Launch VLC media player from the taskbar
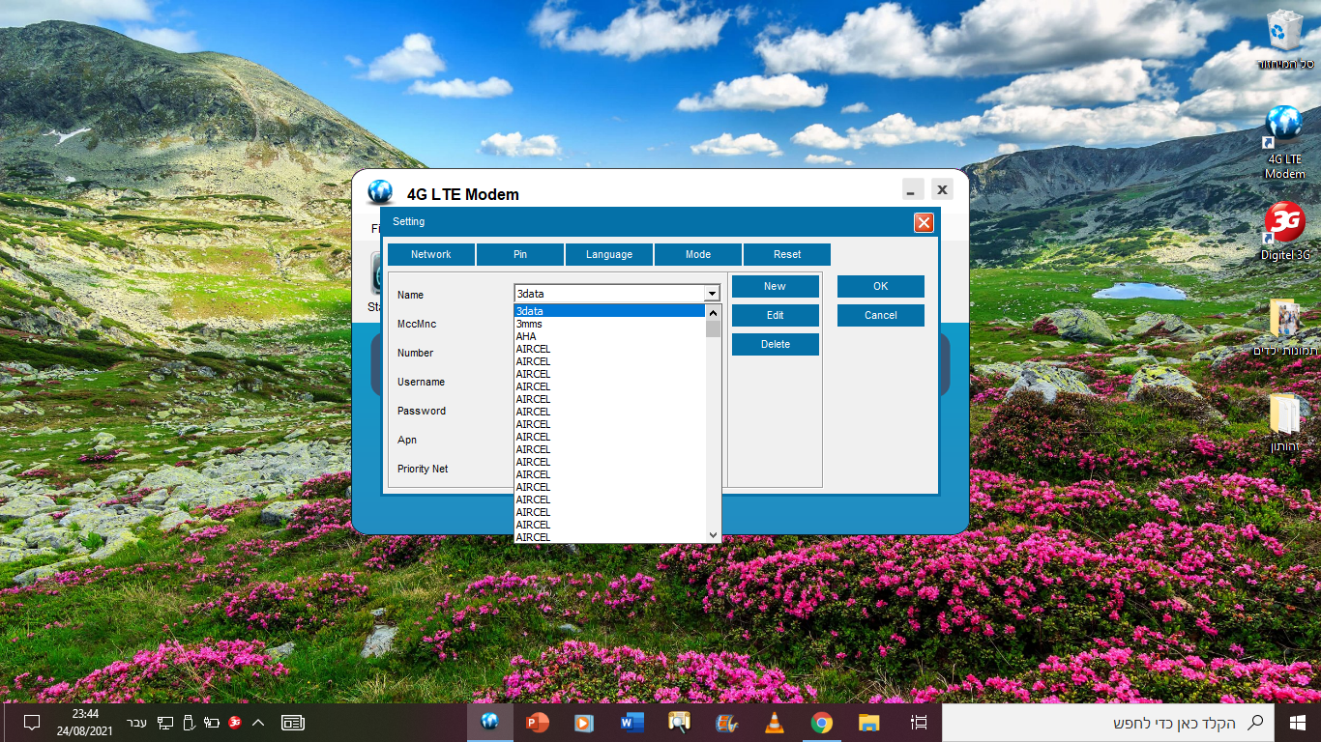The image size is (1321, 742). (775, 722)
